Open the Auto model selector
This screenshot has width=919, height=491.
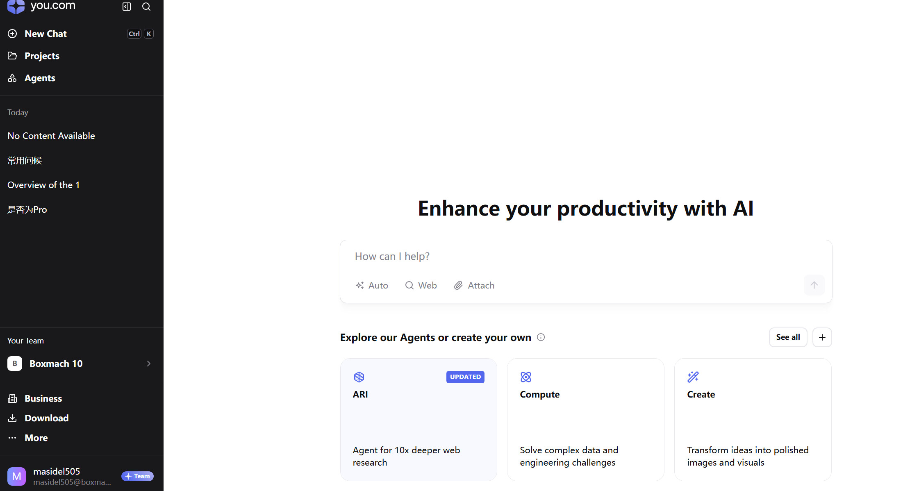372,285
